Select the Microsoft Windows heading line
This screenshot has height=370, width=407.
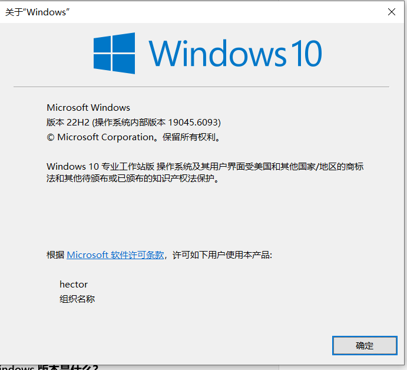tap(88, 107)
